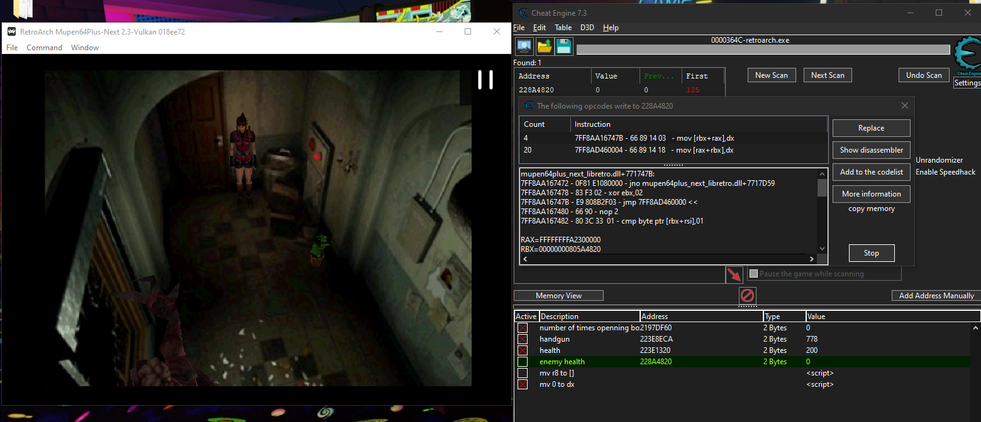Click the open cheat table folder icon
The width and height of the screenshot is (981, 422).
[x=544, y=46]
